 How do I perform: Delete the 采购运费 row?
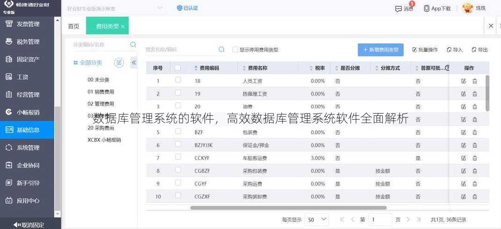(475, 184)
